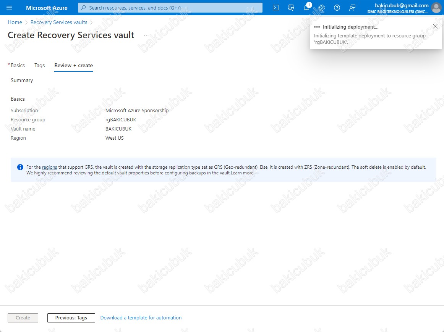Click the blue info icon in the banner
Image resolution: width=444 pixels, height=332 pixels.
coord(20,167)
